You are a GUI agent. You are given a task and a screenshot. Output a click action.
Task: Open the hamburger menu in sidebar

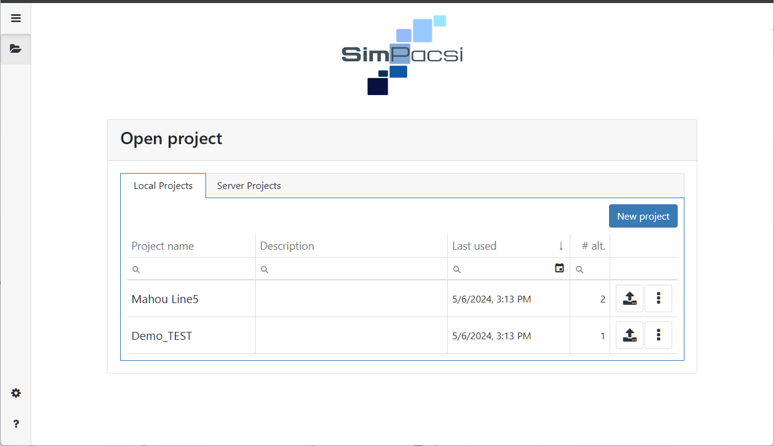tap(16, 18)
